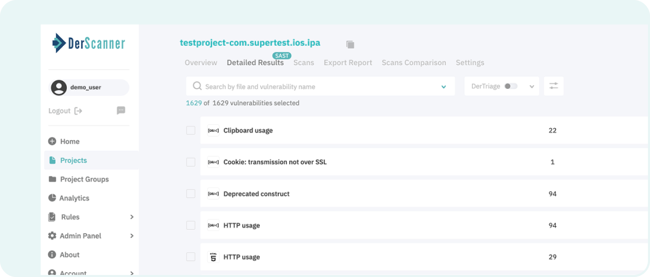Click the demo_user profile button
The height and width of the screenshot is (277, 650).
click(89, 87)
